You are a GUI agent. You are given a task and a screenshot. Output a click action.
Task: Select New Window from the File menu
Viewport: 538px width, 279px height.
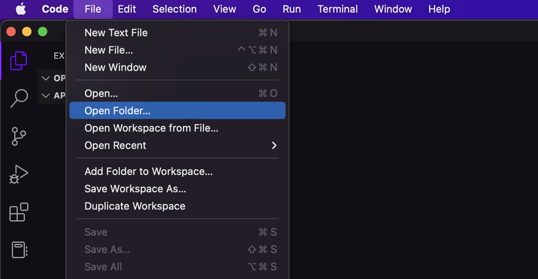(115, 67)
